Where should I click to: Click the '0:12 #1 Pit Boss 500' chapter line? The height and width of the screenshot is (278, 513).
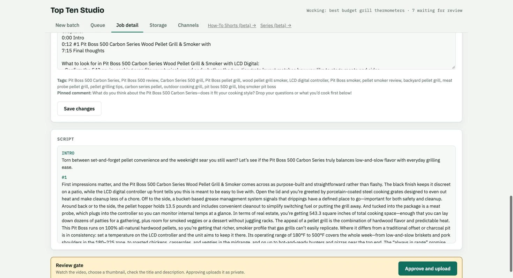(x=136, y=44)
